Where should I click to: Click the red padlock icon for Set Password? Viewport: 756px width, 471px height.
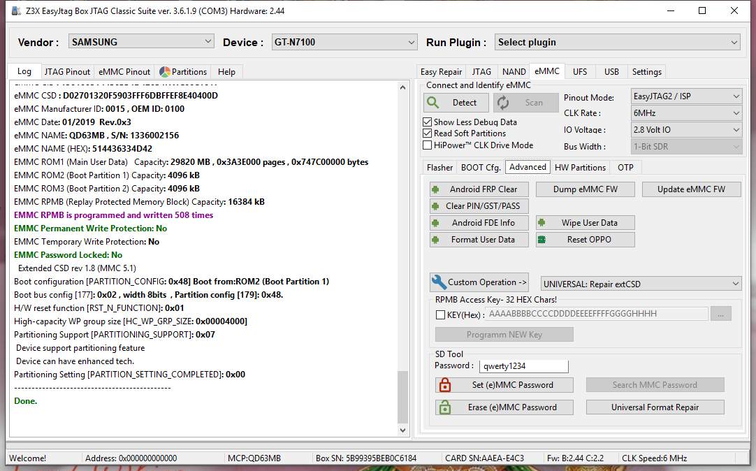click(445, 385)
